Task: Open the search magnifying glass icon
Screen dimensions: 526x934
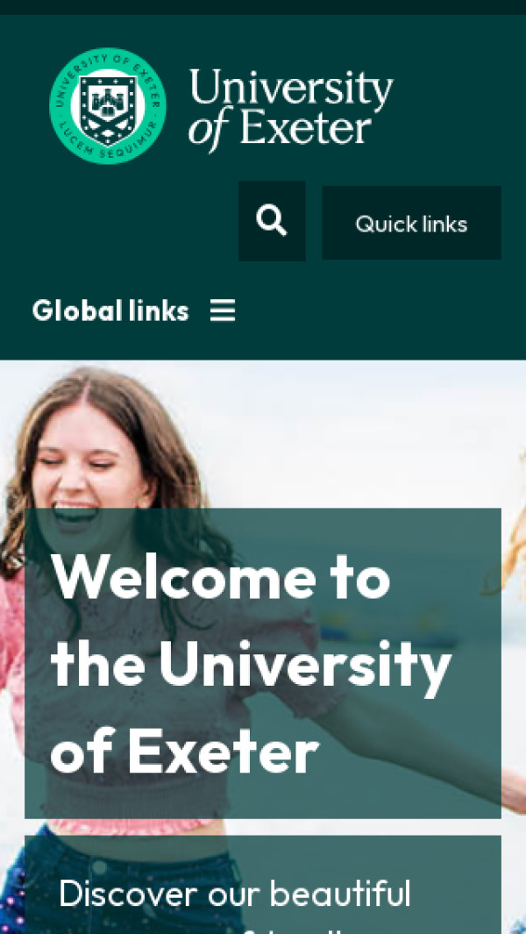Action: pos(272,221)
